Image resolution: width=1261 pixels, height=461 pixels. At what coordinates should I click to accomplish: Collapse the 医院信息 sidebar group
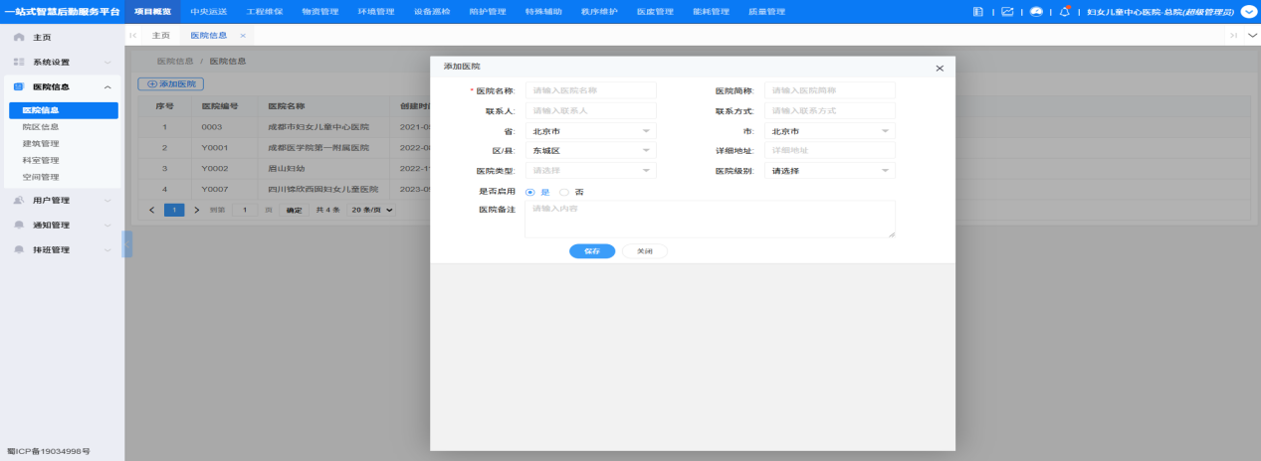[107, 86]
